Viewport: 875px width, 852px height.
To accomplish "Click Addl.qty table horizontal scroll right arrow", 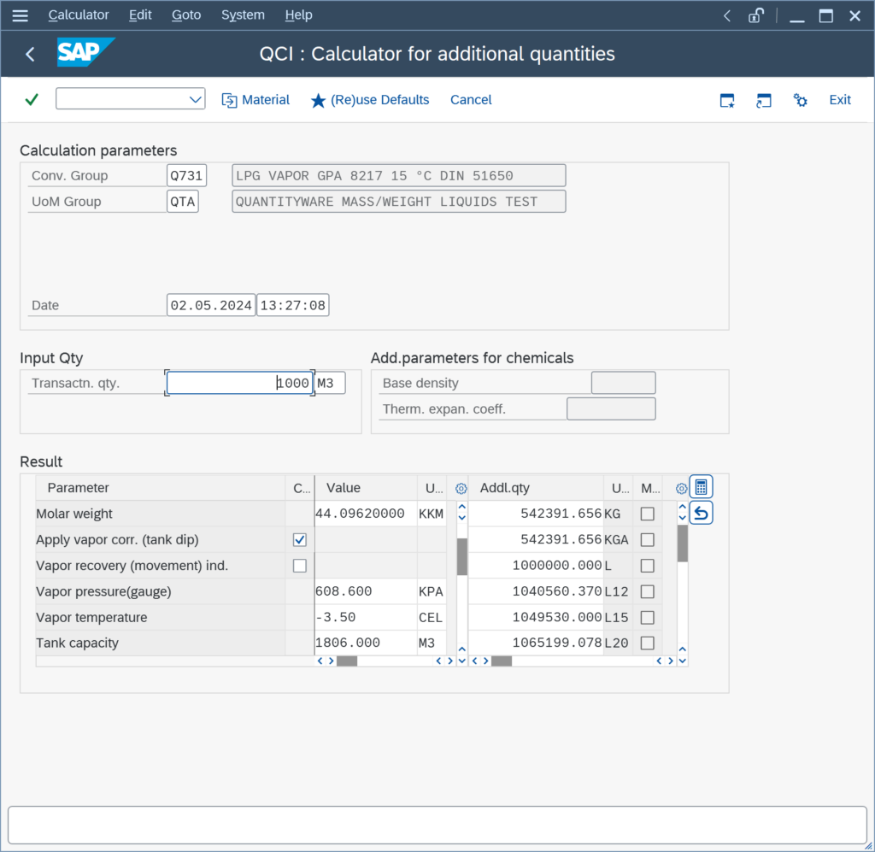I will click(671, 661).
